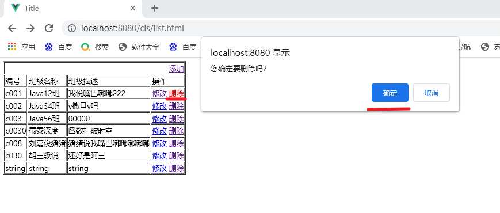Reload the page with the refresh icon
Viewport: 500px width, 213px height.
point(49,28)
